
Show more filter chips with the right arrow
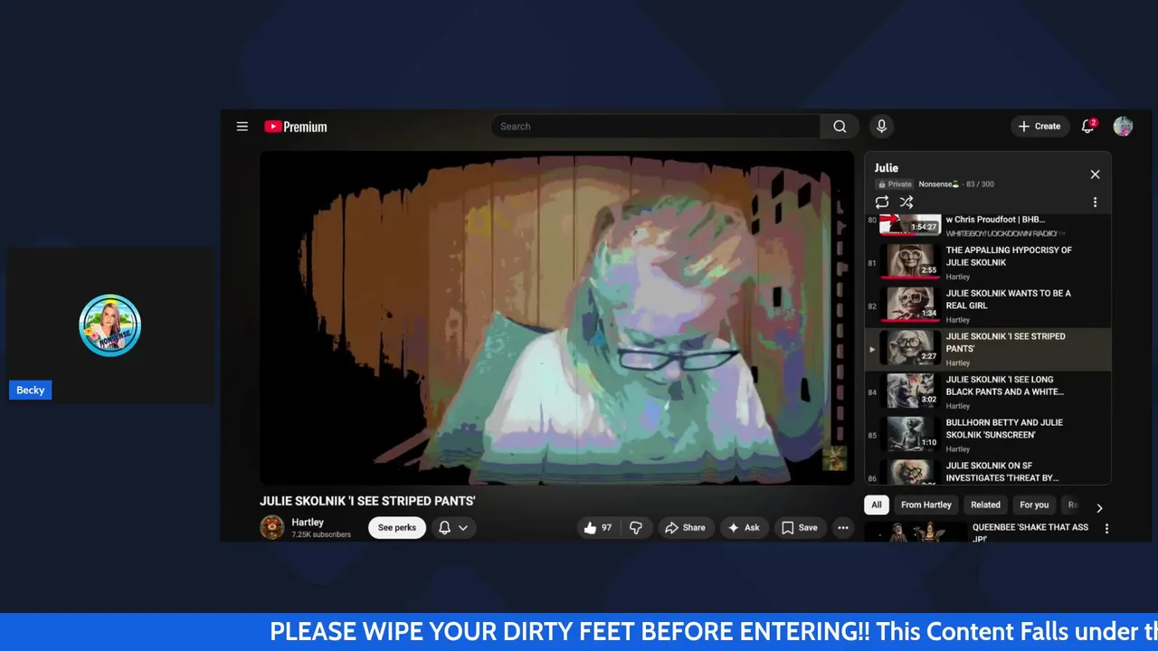click(x=1099, y=508)
